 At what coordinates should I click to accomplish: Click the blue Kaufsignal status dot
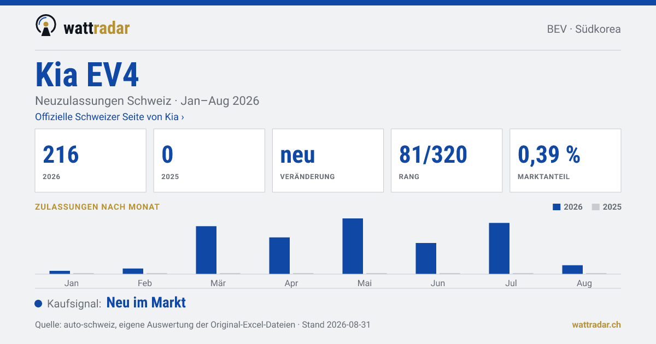pyautogui.click(x=38, y=304)
